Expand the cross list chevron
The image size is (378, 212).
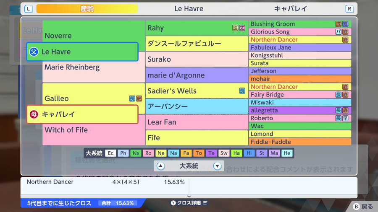(x=189, y=196)
